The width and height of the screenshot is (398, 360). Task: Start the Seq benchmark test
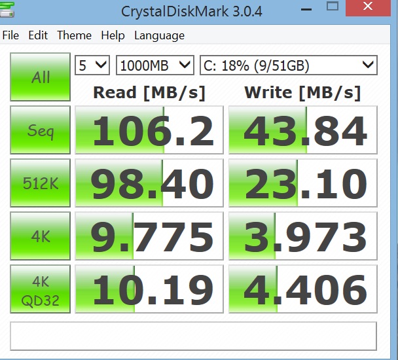pyautogui.click(x=40, y=130)
